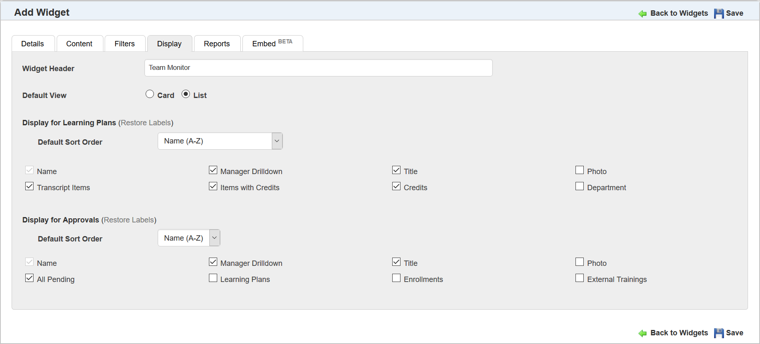Switch to the Filters tab
760x344 pixels.
[125, 44]
